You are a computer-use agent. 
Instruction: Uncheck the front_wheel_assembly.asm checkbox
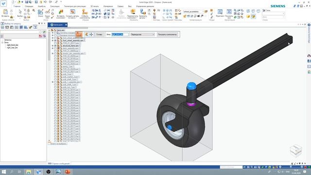point(55,40)
